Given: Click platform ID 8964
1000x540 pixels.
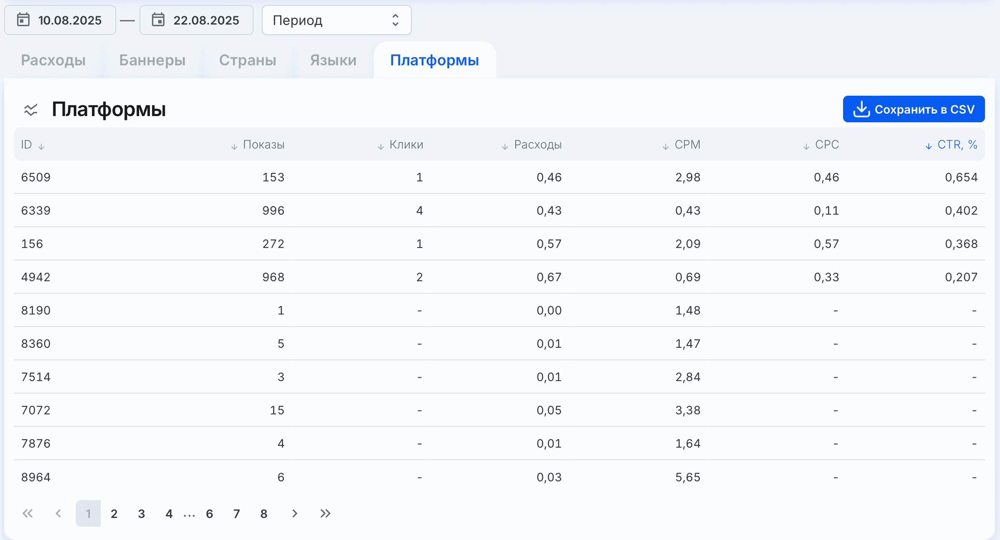Looking at the screenshot, I should pyautogui.click(x=36, y=477).
